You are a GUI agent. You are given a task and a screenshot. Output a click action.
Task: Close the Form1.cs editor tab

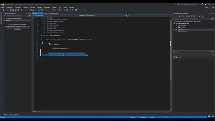[x=42, y=13]
